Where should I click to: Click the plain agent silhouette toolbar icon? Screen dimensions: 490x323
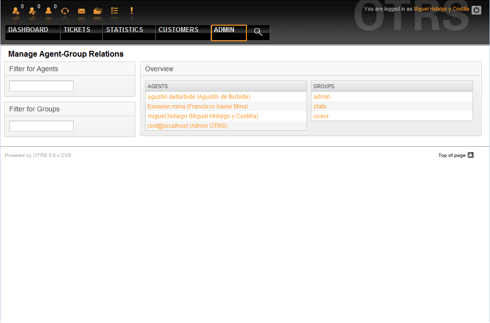tap(49, 11)
